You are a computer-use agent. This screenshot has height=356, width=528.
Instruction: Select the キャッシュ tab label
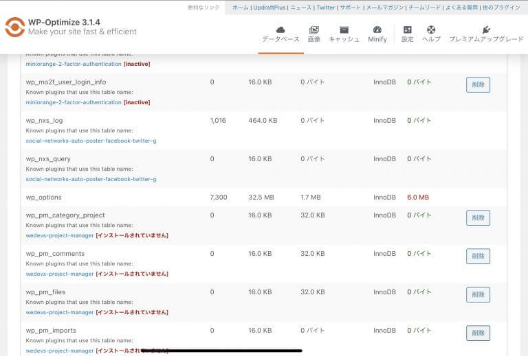[x=344, y=39]
